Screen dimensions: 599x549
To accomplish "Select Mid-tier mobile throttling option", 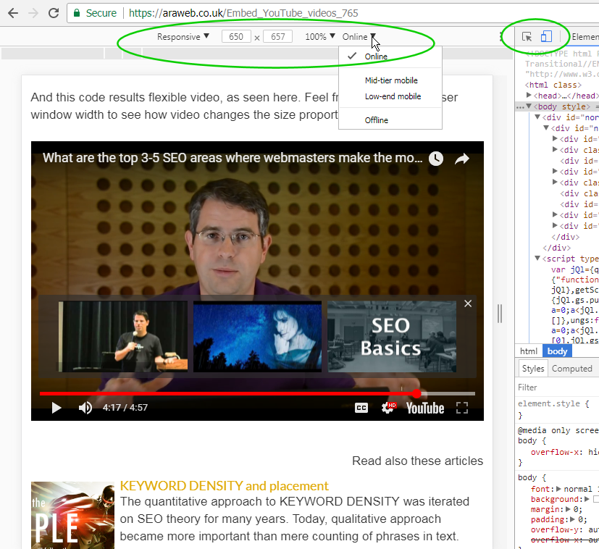I will 391,80.
